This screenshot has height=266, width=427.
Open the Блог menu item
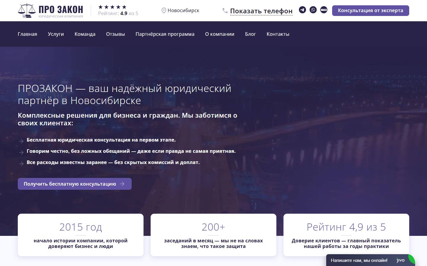(250, 34)
